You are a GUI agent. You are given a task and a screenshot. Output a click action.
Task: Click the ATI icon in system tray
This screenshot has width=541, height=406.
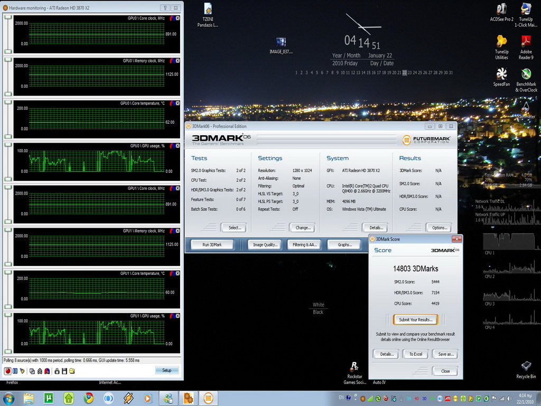[448, 399]
